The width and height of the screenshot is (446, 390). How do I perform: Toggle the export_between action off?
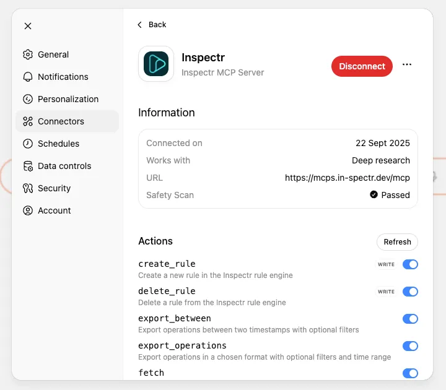click(x=410, y=319)
